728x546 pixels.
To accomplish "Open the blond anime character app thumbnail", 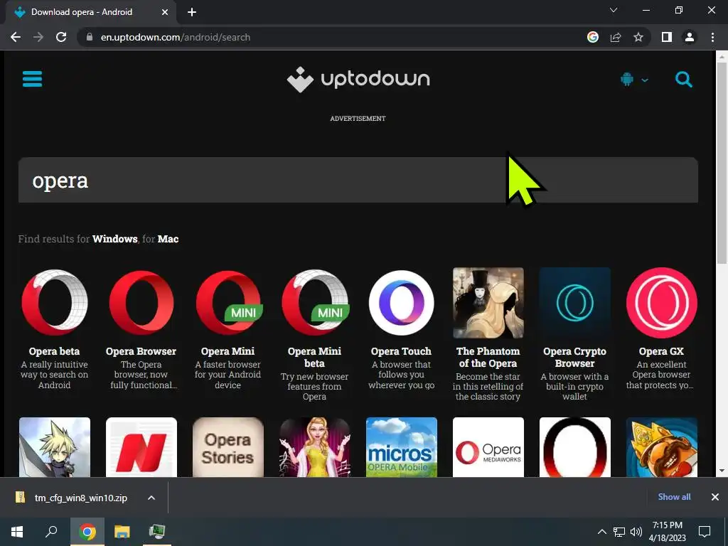I will pyautogui.click(x=55, y=447).
